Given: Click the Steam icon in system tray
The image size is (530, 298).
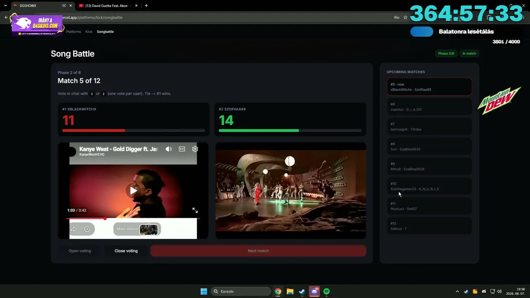Looking at the screenshot, I should pyautogui.click(x=466, y=291).
